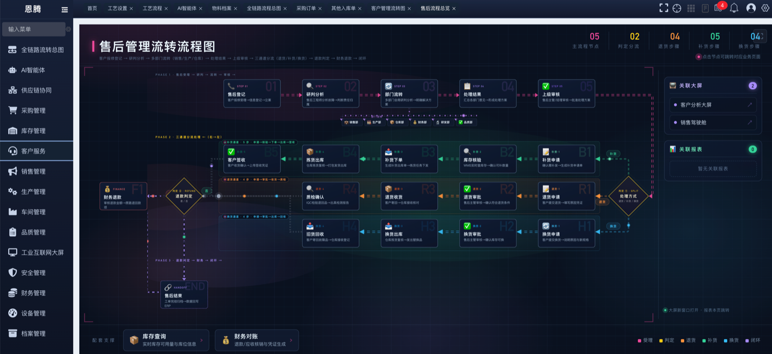Click the 处理方式 split diamond node
Screen dimensions: 772x354
coord(628,196)
